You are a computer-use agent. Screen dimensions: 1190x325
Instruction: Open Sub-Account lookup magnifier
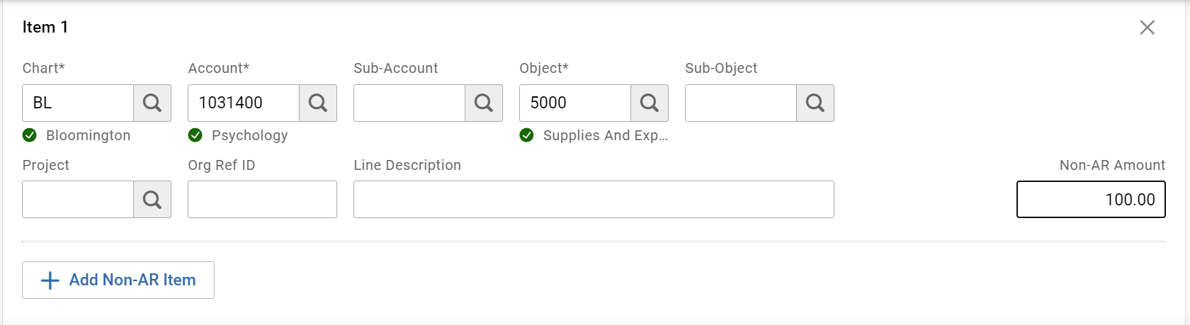pos(484,103)
